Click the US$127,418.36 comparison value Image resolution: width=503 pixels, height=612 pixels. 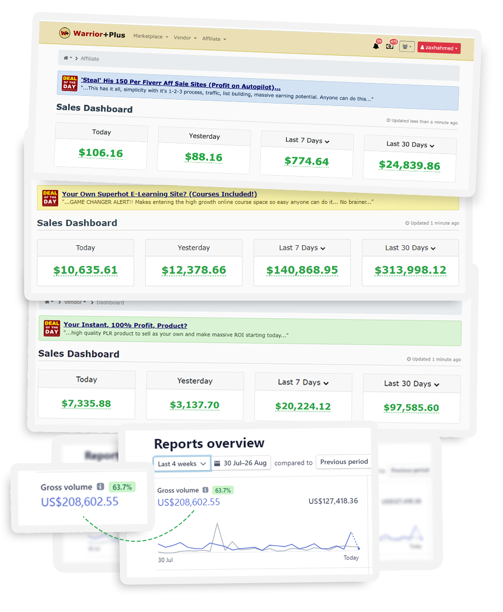pos(333,501)
